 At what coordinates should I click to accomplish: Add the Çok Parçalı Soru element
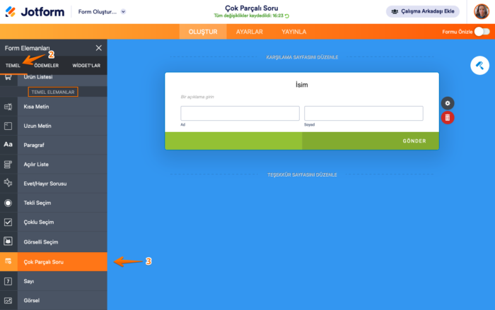click(62, 262)
